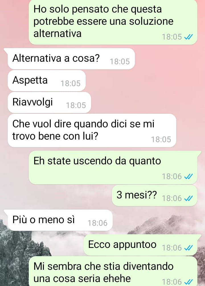Viewport: 205px width, 286px height.
Task: Select the '3 mesi??' message bubble
Action: point(155,196)
